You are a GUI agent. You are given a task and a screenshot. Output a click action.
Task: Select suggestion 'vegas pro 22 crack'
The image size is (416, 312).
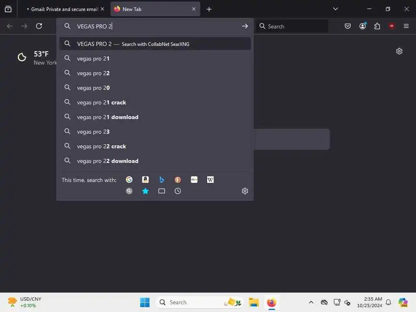155,146
